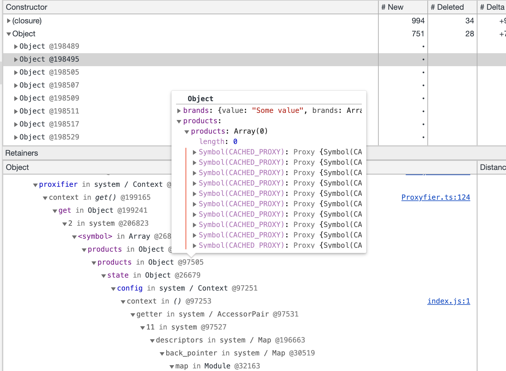Collapse state in Object @26679 retainer
This screenshot has height=371, width=506.
(x=104, y=276)
